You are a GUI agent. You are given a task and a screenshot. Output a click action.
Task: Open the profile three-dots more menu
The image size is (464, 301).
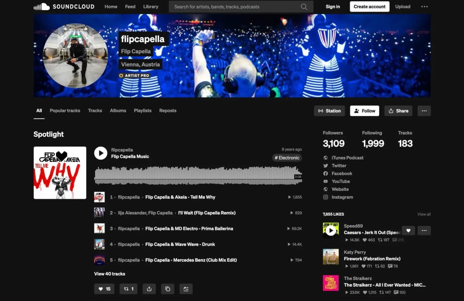[x=424, y=111]
